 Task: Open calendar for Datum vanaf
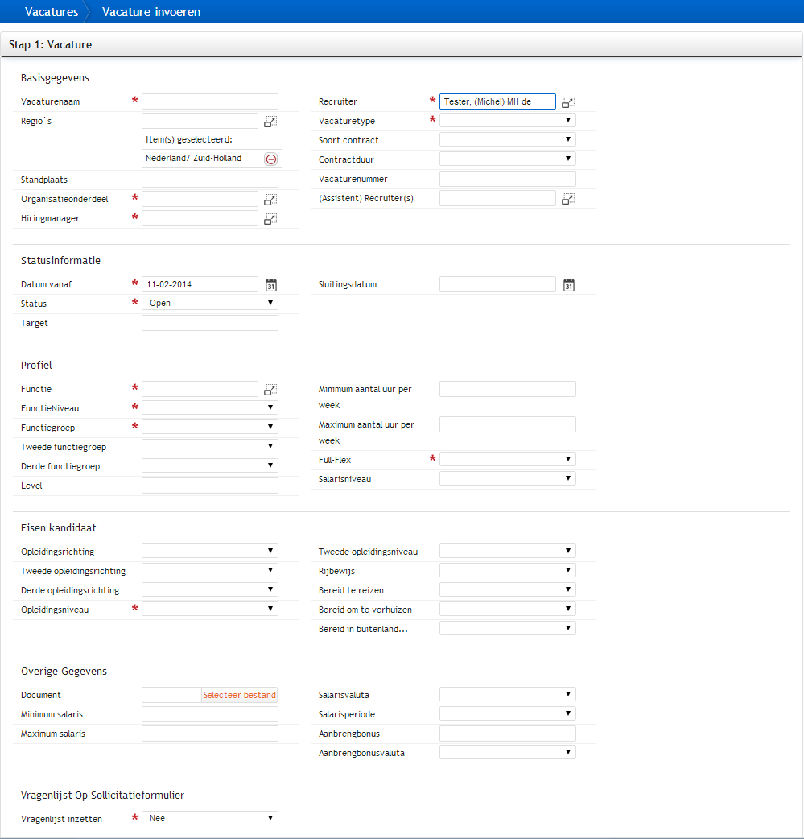tap(271, 285)
